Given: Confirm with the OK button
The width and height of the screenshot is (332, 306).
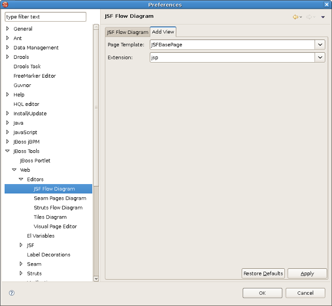Looking at the screenshot, I should coord(262,293).
